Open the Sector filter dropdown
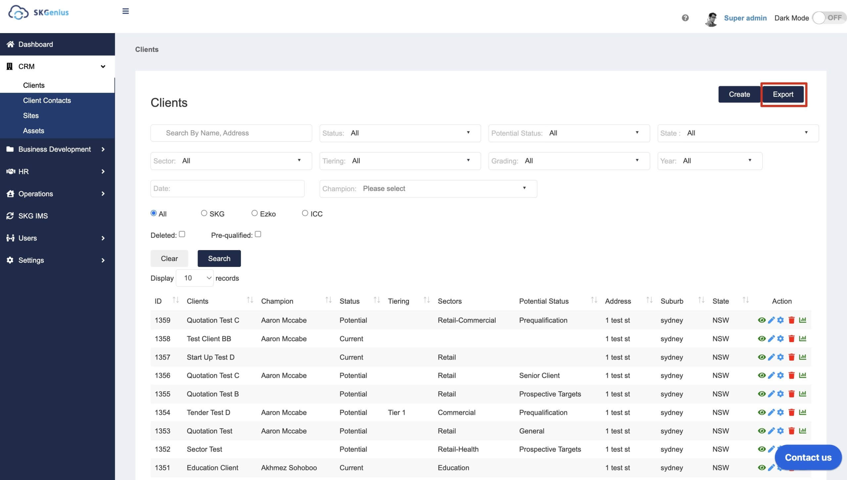The height and width of the screenshot is (480, 847). (231, 161)
